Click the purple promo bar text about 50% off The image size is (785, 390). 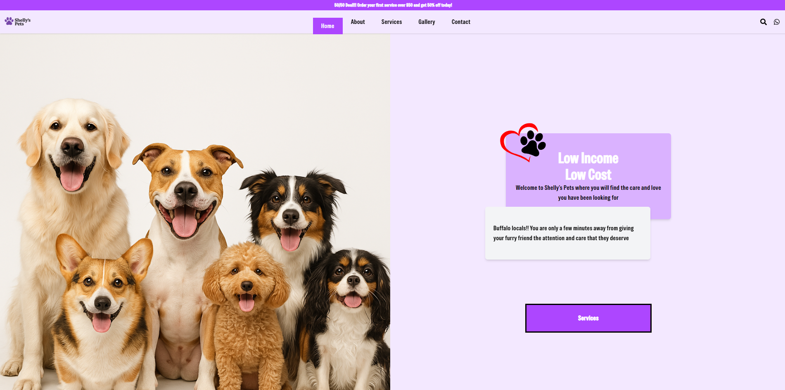pyautogui.click(x=392, y=5)
